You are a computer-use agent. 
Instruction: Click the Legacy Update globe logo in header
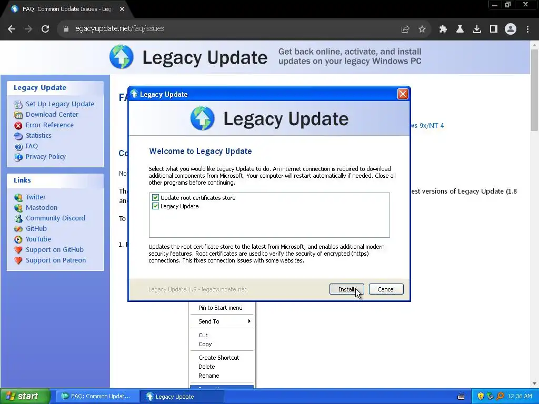pos(122,57)
